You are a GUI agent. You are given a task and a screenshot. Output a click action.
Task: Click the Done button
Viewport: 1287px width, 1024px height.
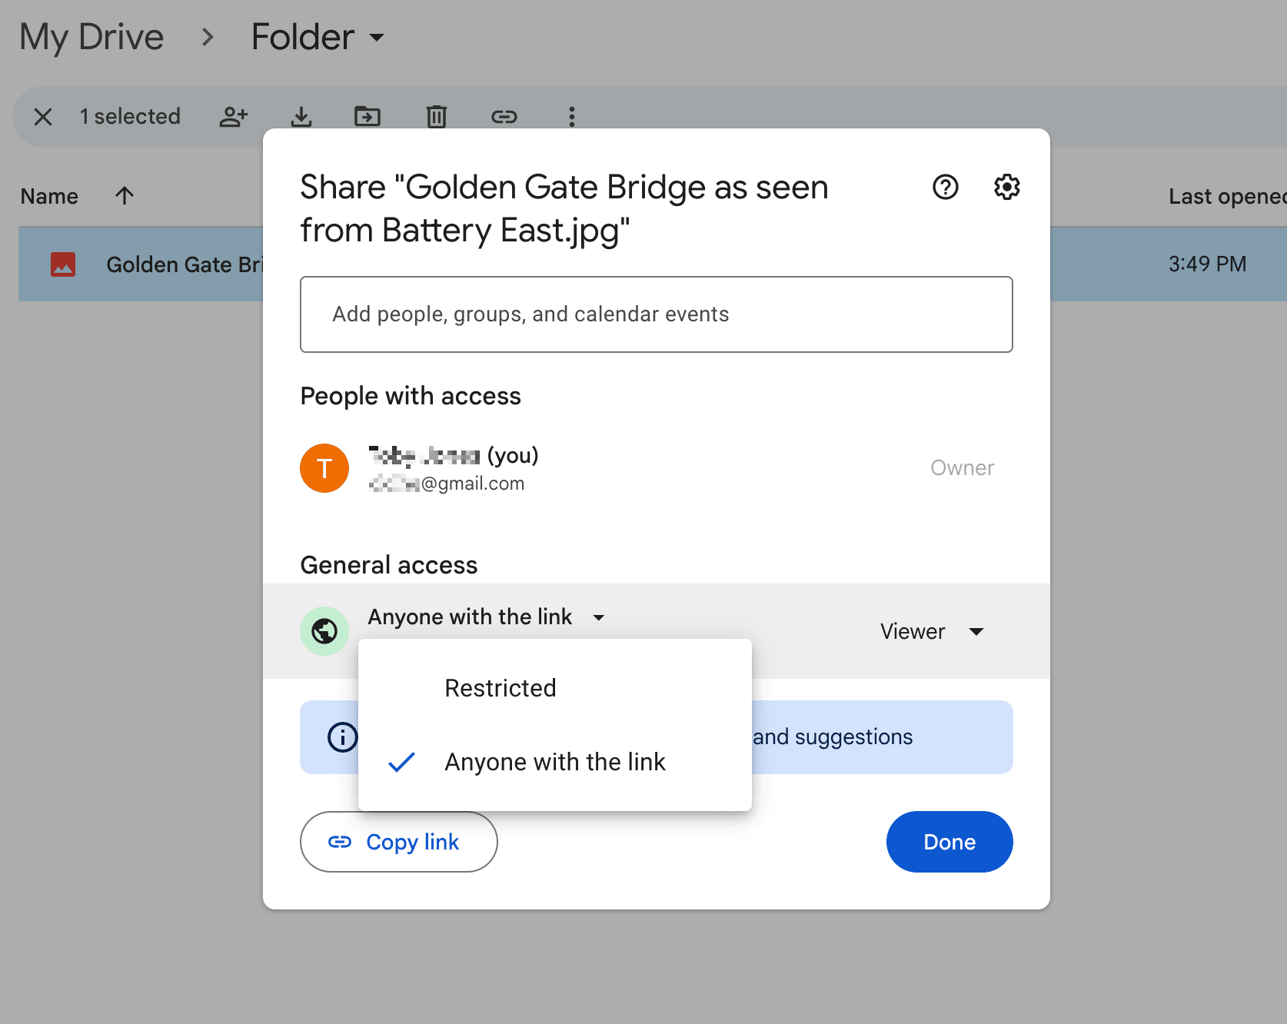coord(949,842)
